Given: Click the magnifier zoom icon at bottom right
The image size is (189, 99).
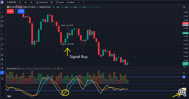Looking at the screenshot, I should point(182,92).
